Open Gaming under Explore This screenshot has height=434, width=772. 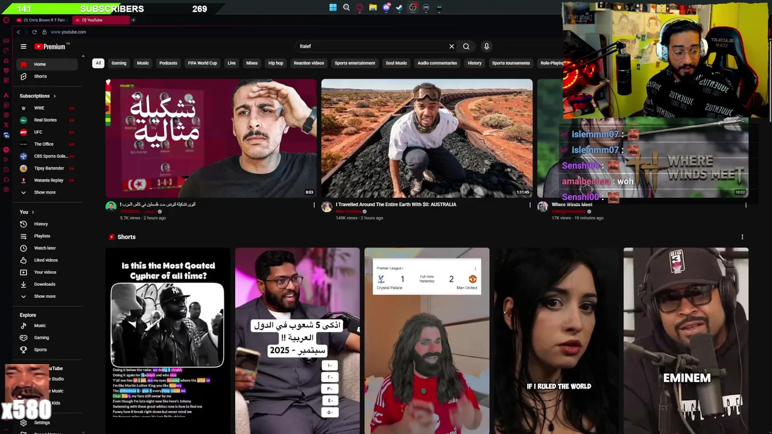point(48,338)
